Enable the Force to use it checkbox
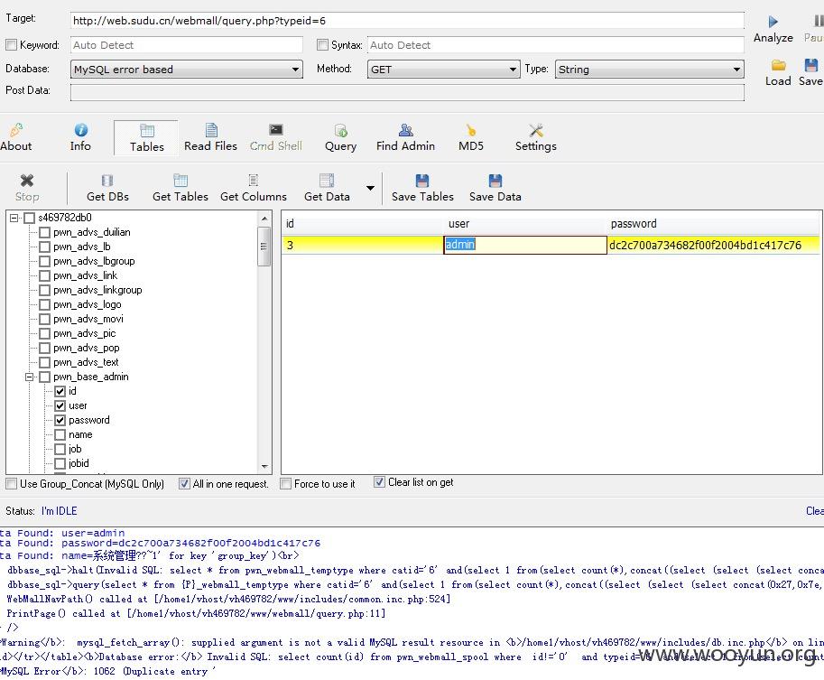The width and height of the screenshot is (824, 680). (286, 483)
